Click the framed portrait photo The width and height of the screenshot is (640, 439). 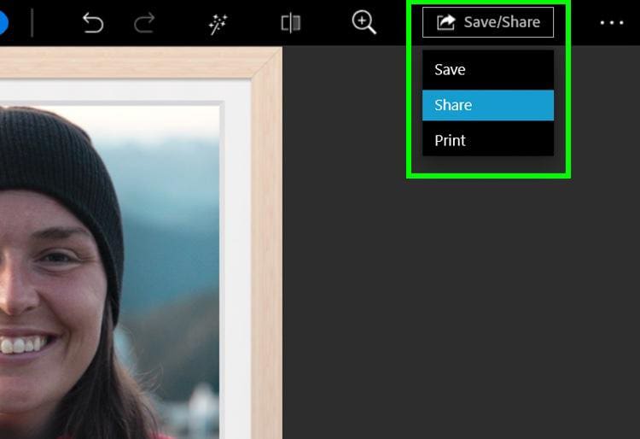point(141,243)
